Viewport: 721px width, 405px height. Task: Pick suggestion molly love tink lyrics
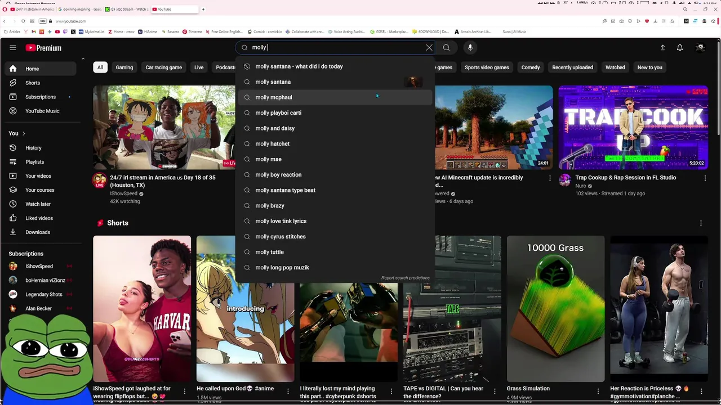[x=335, y=221]
